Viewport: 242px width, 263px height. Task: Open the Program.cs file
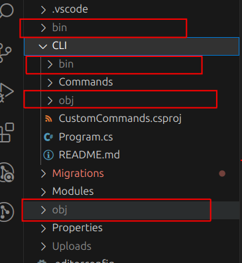pos(86,137)
